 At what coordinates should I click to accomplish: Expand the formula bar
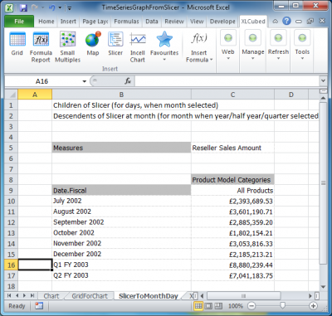click(323, 81)
